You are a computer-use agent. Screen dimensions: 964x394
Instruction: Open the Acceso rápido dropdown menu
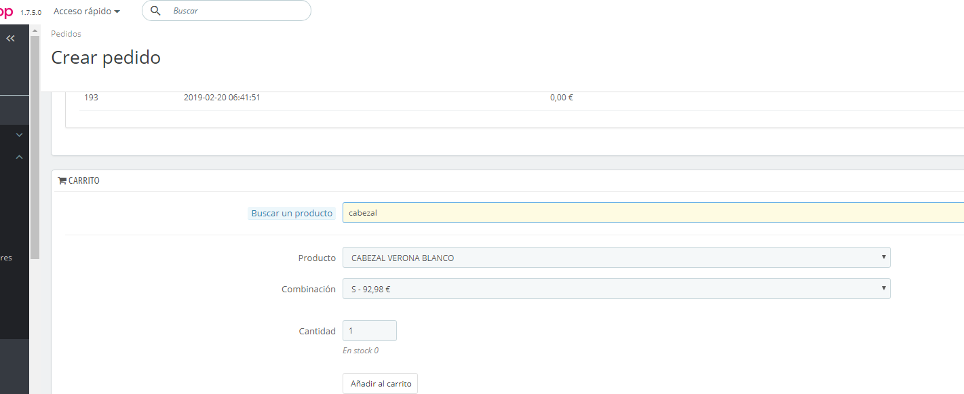point(87,12)
